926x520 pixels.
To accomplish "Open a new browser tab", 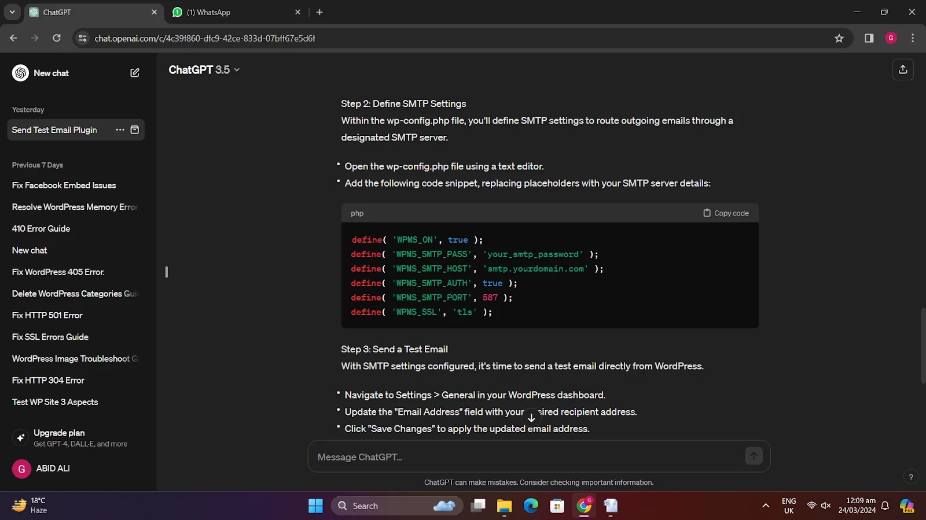I will pos(319,12).
